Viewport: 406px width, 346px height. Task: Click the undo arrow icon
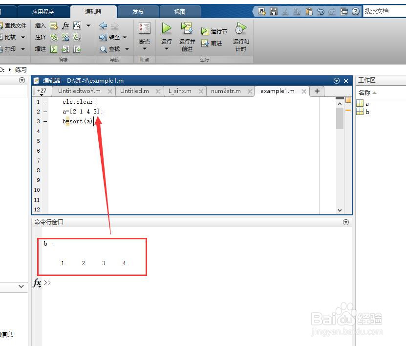[321, 11]
